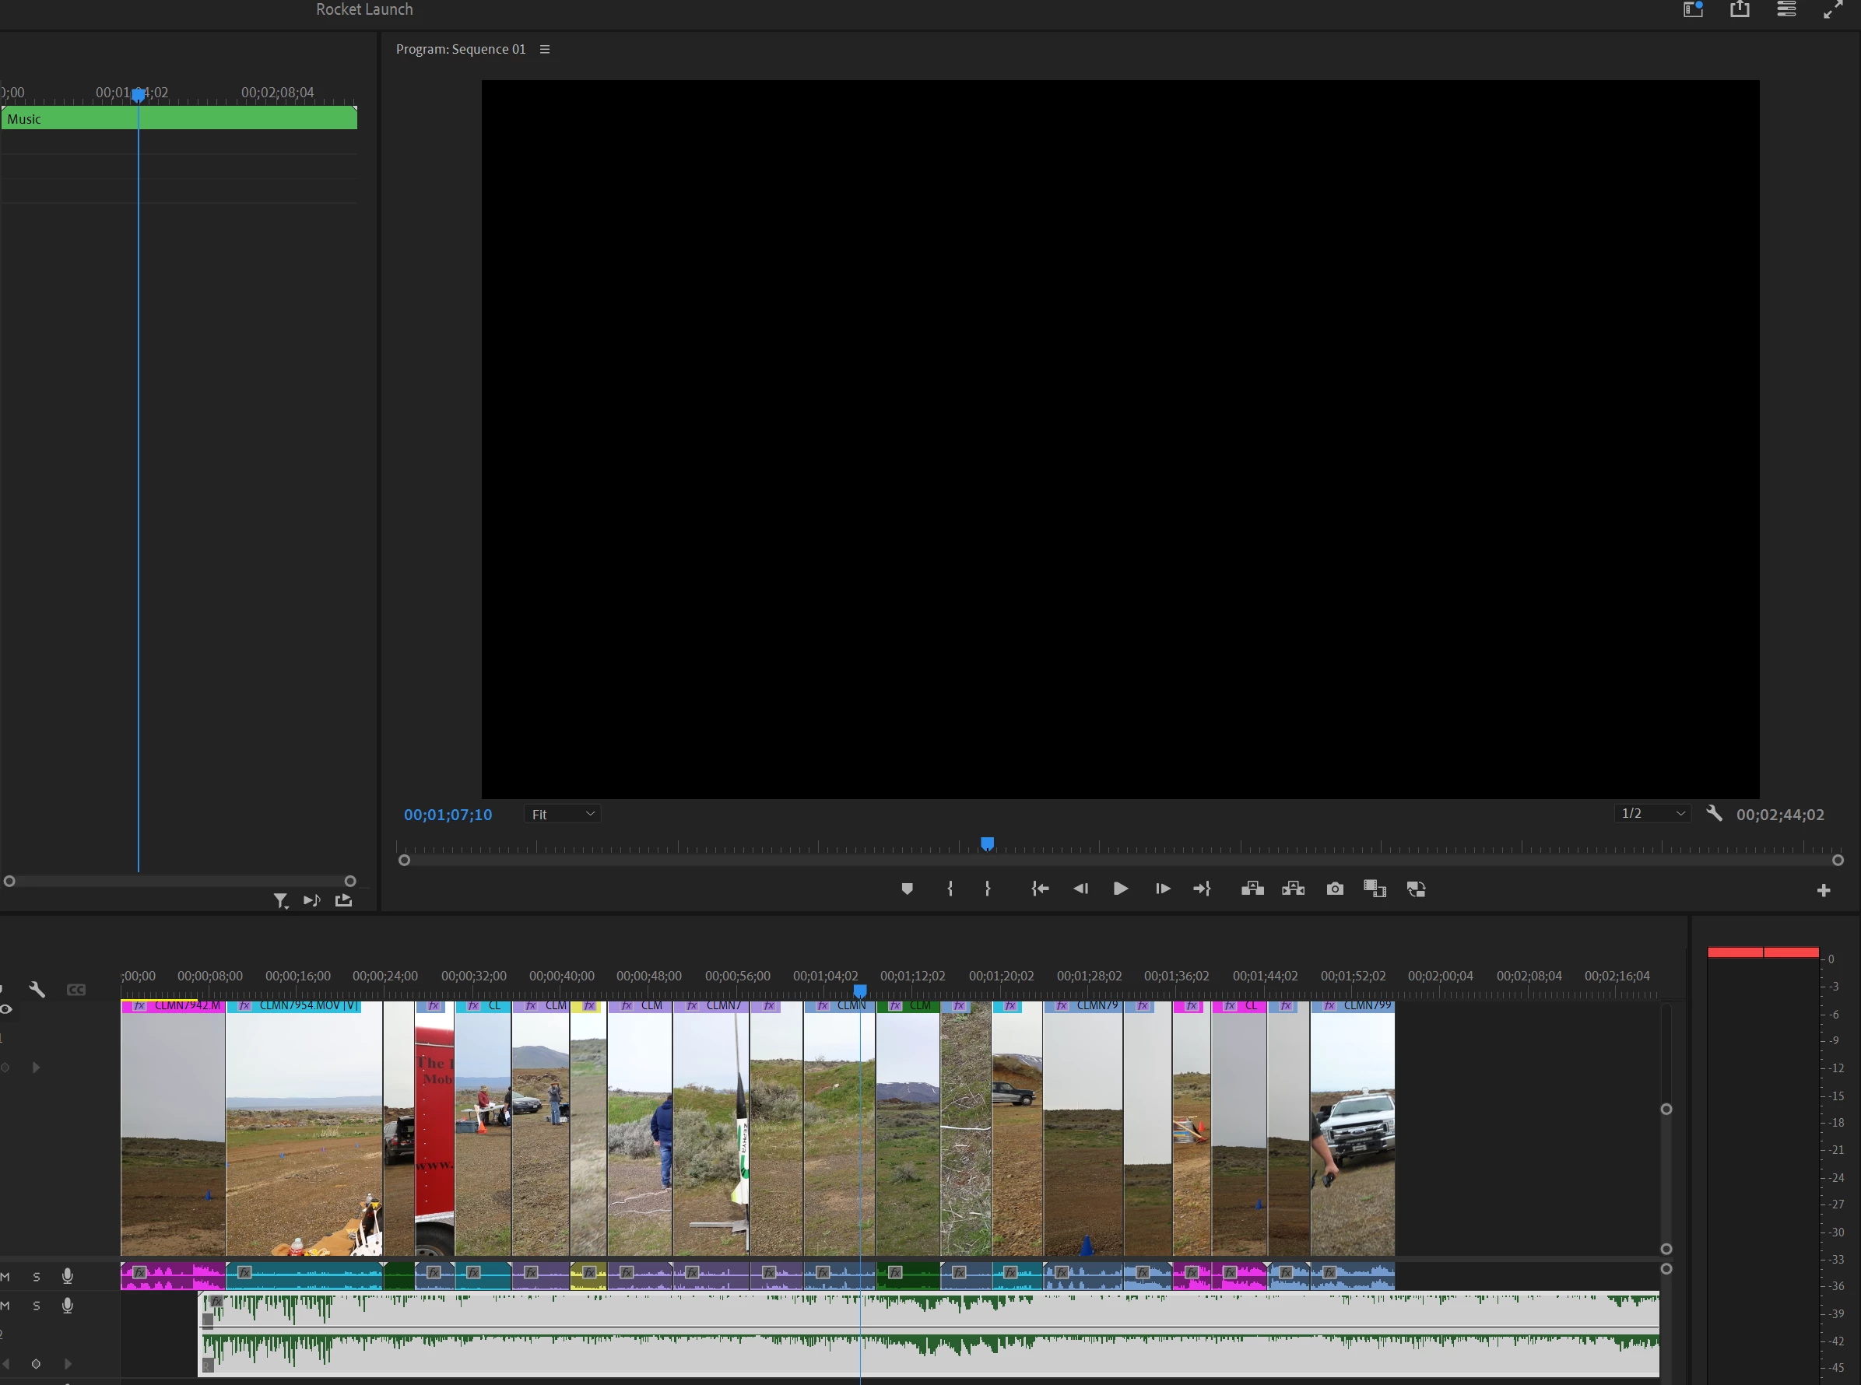
Task: Solo the first audio track
Action: click(x=36, y=1277)
